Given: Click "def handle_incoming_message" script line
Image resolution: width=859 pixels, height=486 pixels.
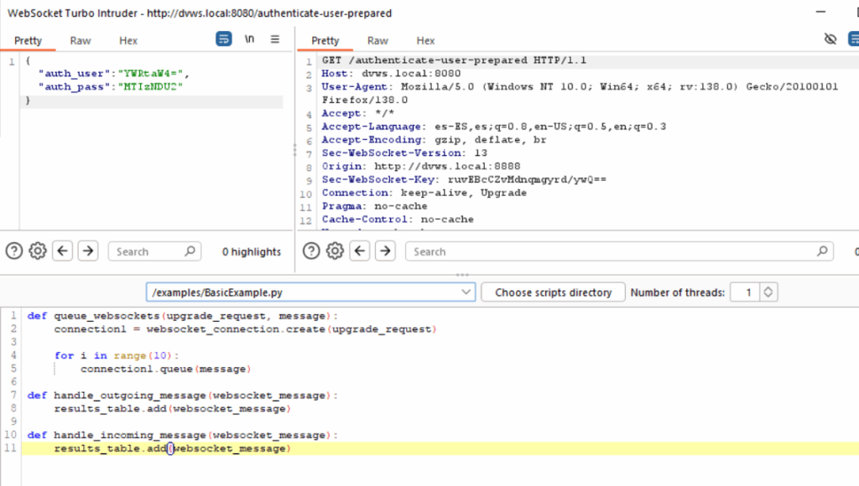Looking at the screenshot, I should 182,435.
